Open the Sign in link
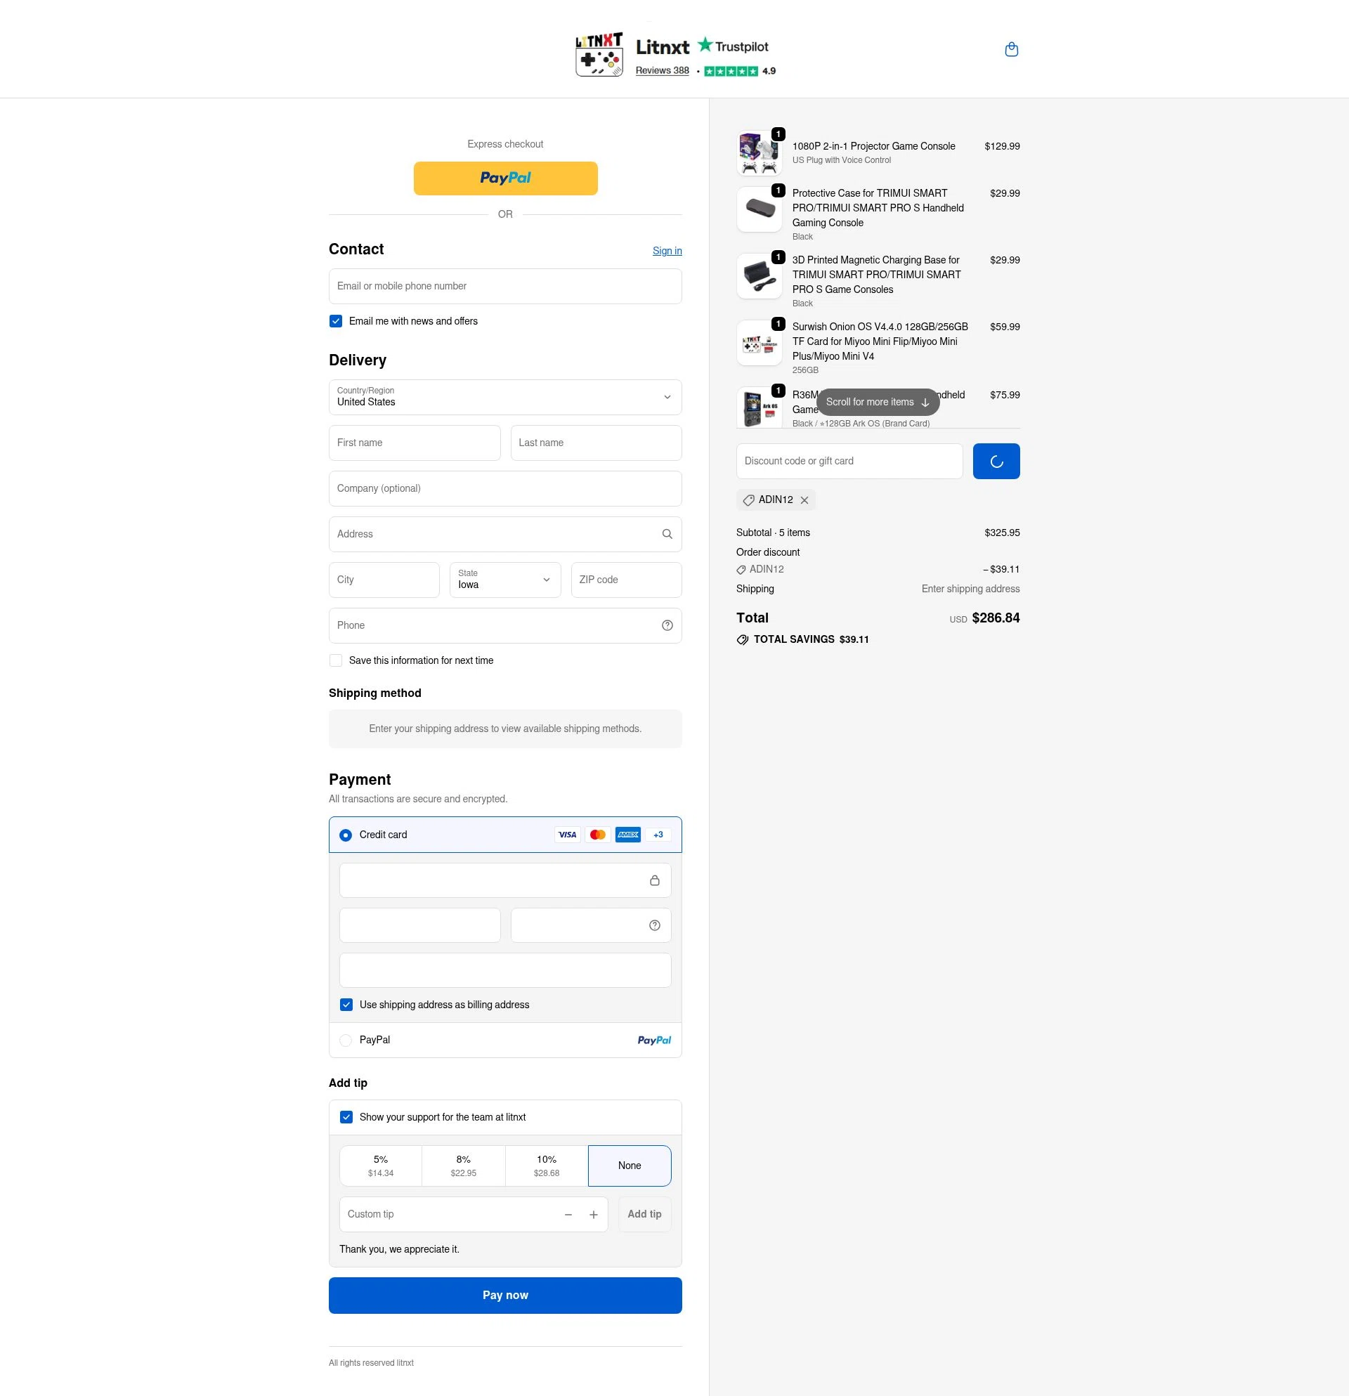 pos(667,251)
